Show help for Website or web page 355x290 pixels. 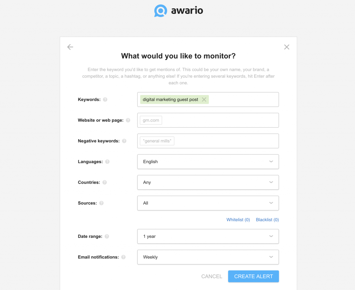click(128, 120)
